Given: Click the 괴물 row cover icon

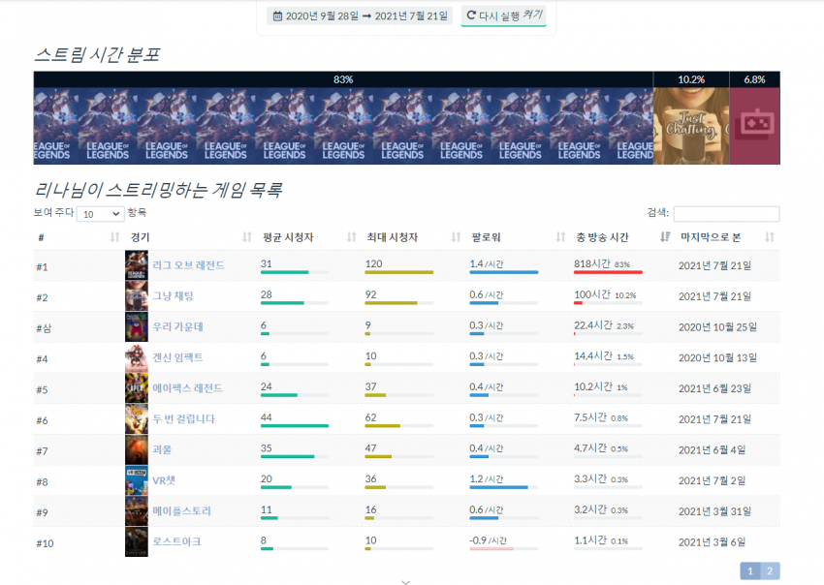Looking at the screenshot, I should [x=137, y=449].
